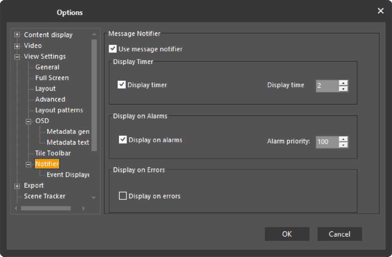
Task: Select Full Screen in settings tree
Action: 52,78
